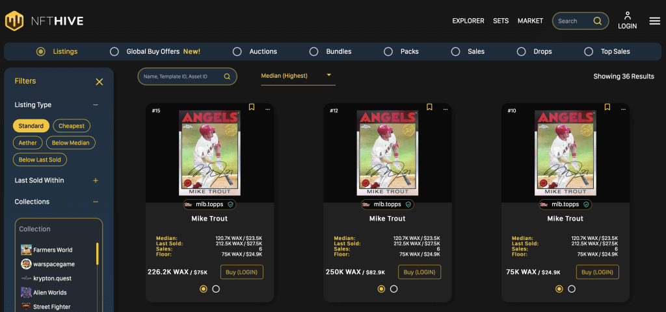Select the Auctions radio option

(237, 52)
